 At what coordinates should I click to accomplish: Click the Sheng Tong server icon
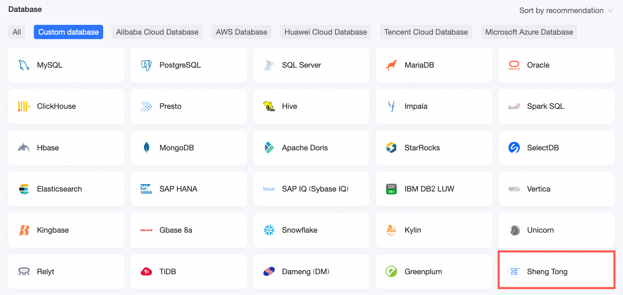514,271
